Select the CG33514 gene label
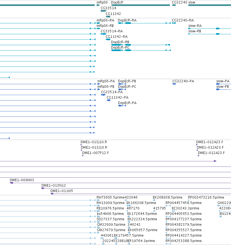Screen dimensions: 231x245 click(108, 8)
